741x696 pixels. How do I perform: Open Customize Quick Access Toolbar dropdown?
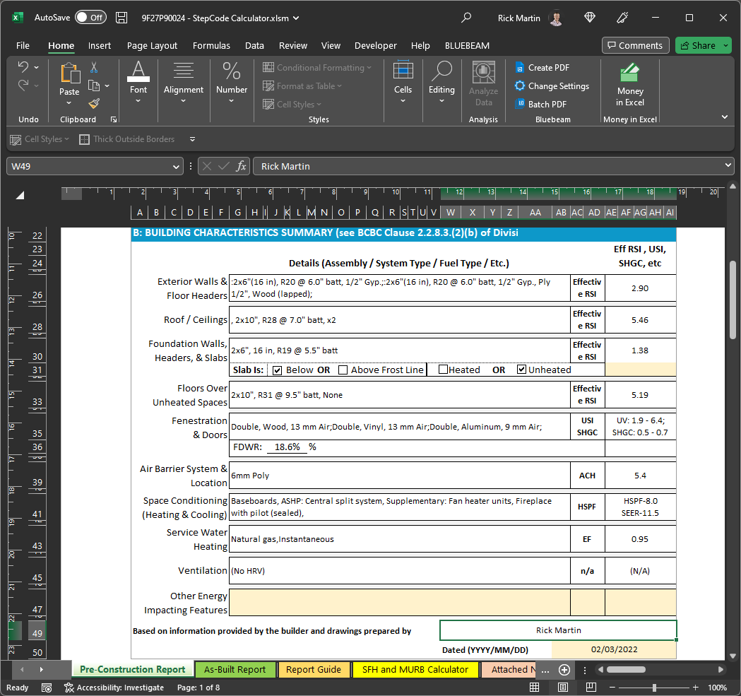[192, 139]
